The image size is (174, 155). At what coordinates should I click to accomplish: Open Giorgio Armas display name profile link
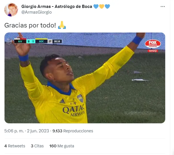tap(57, 7)
